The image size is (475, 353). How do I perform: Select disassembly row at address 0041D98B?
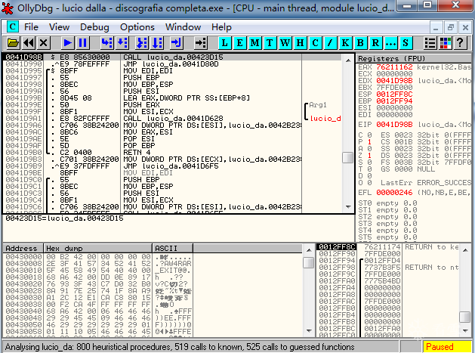(173, 57)
